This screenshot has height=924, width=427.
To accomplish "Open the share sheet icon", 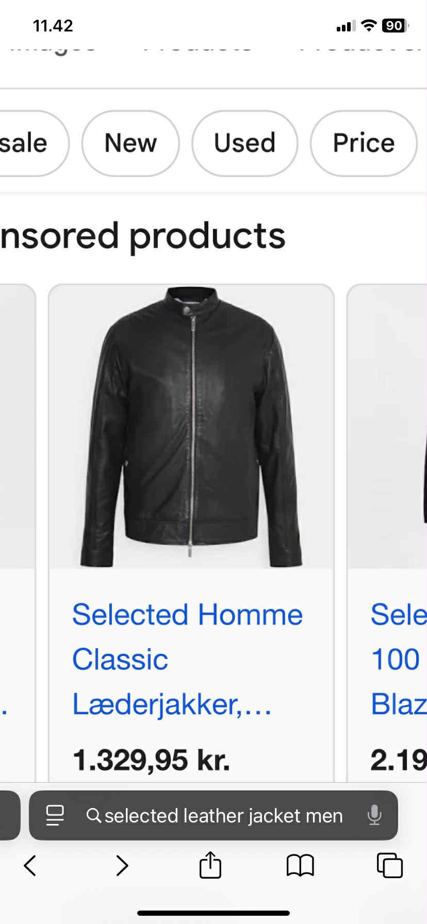I will (210, 864).
